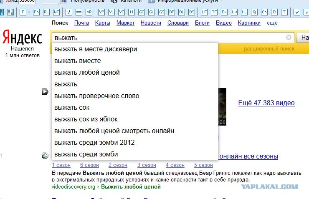Screen dimensions: 309x199
Task: Click the BL toolbar icon
Action: pyautogui.click(x=182, y=12)
